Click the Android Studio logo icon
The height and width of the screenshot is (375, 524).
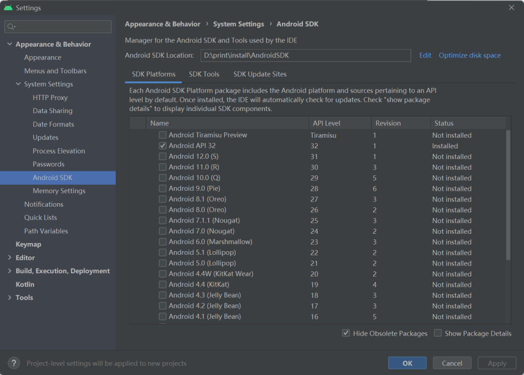click(8, 8)
